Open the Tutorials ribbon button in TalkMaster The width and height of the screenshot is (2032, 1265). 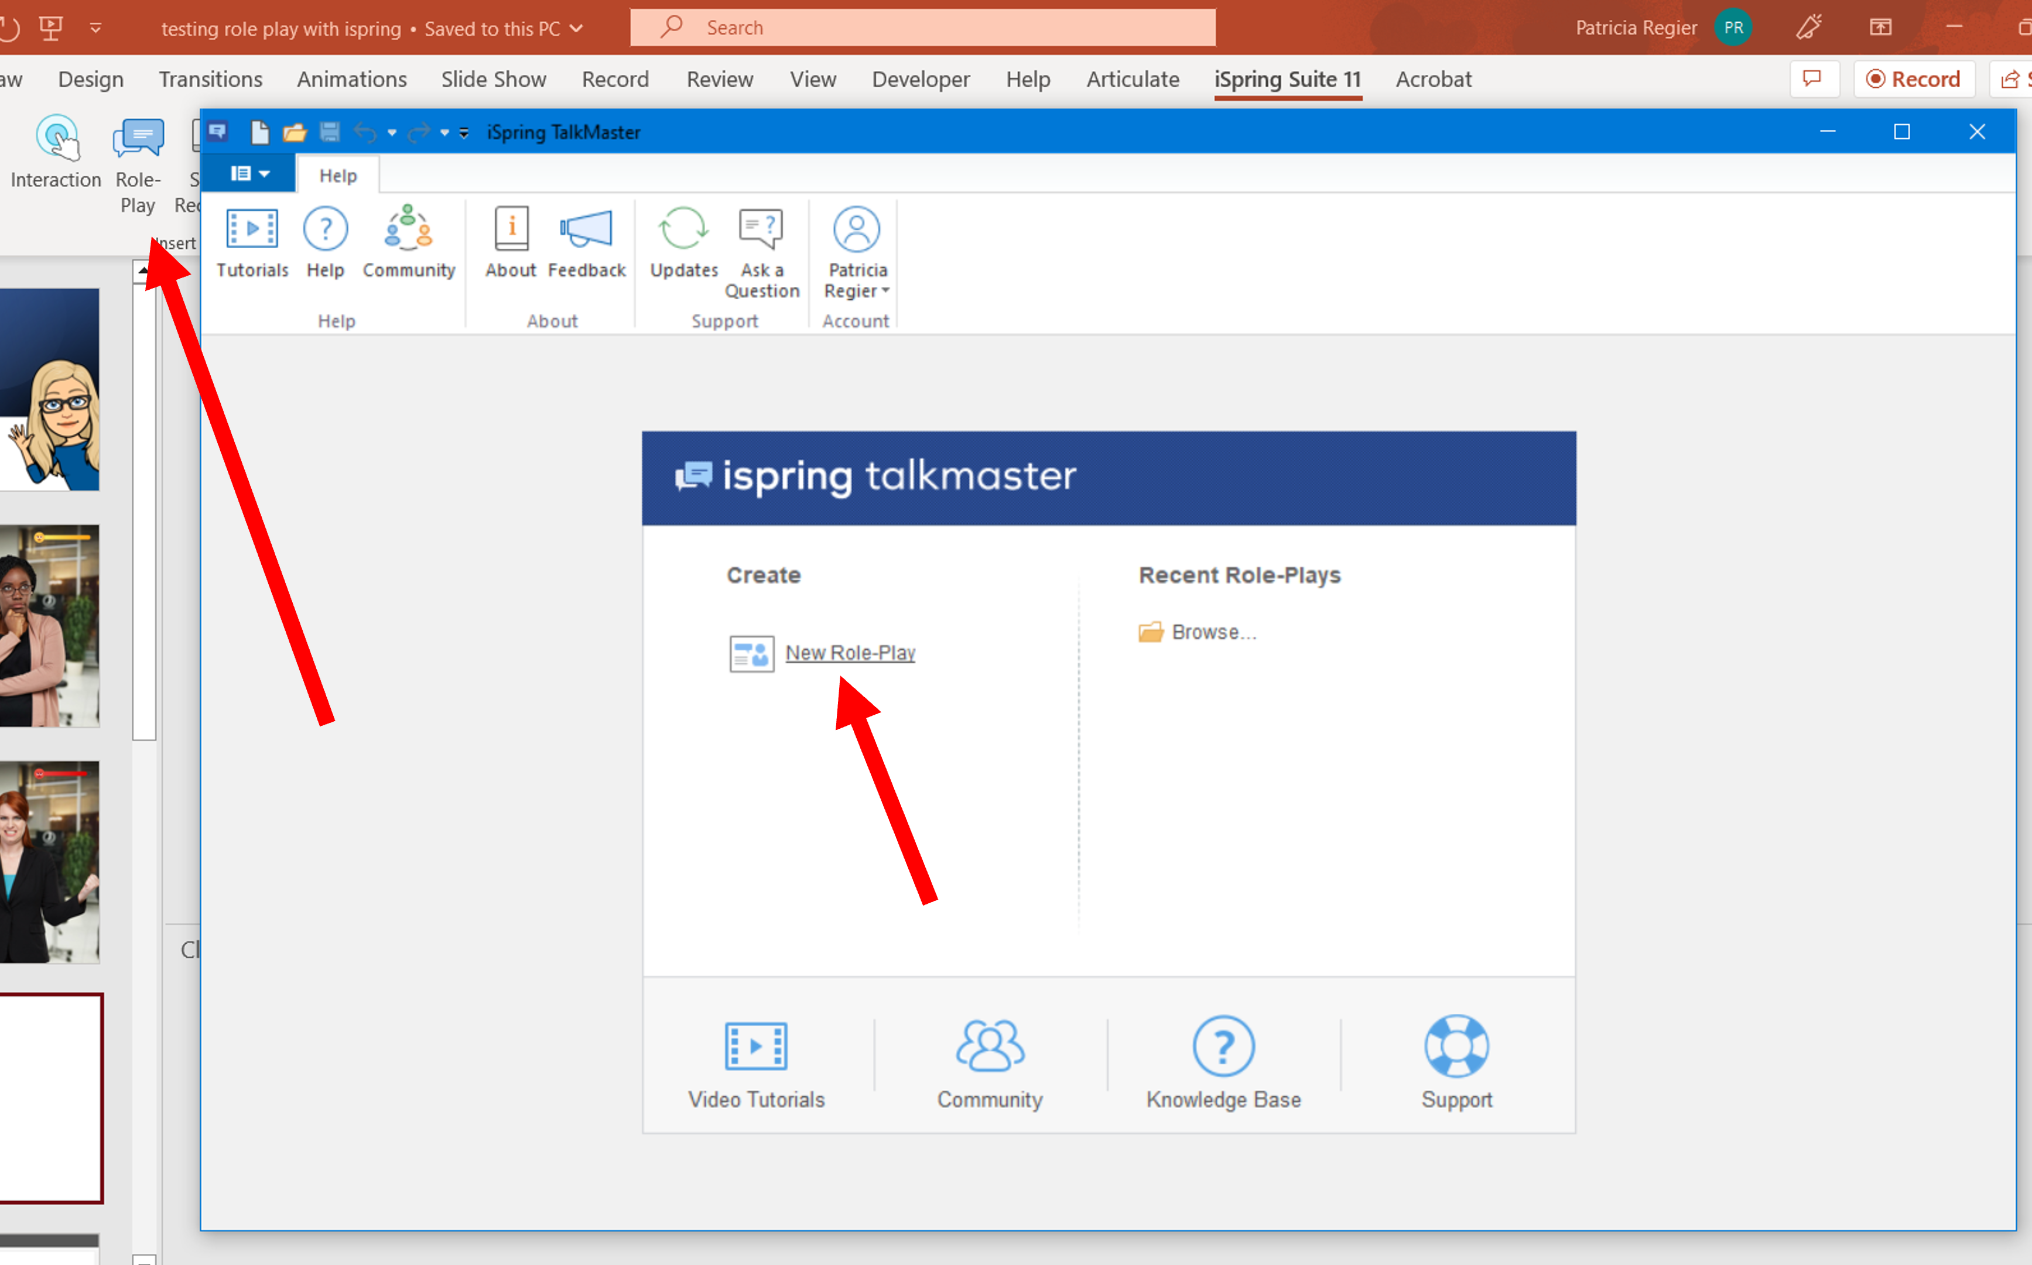point(252,242)
